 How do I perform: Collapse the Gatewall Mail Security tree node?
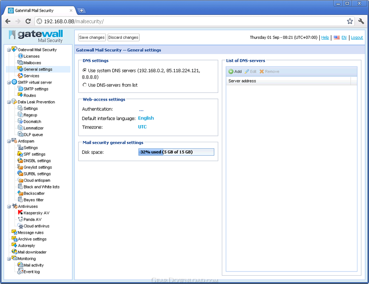[9, 50]
